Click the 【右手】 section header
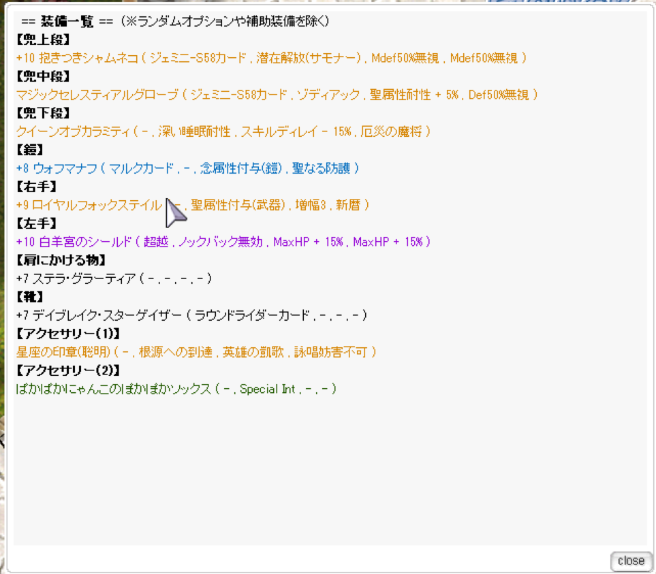The width and height of the screenshot is (656, 574). (x=37, y=187)
